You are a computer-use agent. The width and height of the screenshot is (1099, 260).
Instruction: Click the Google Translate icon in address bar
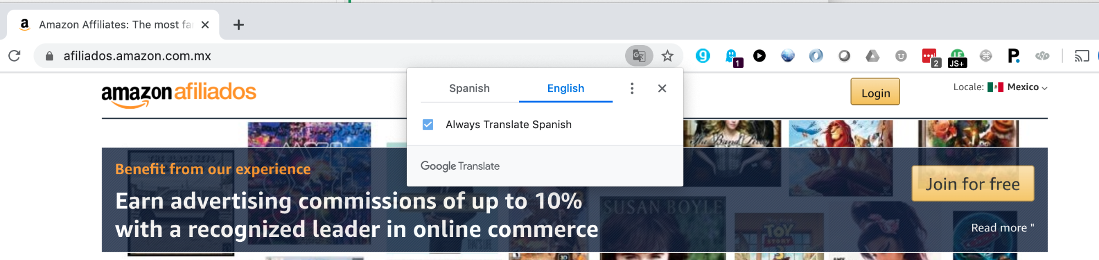click(639, 56)
